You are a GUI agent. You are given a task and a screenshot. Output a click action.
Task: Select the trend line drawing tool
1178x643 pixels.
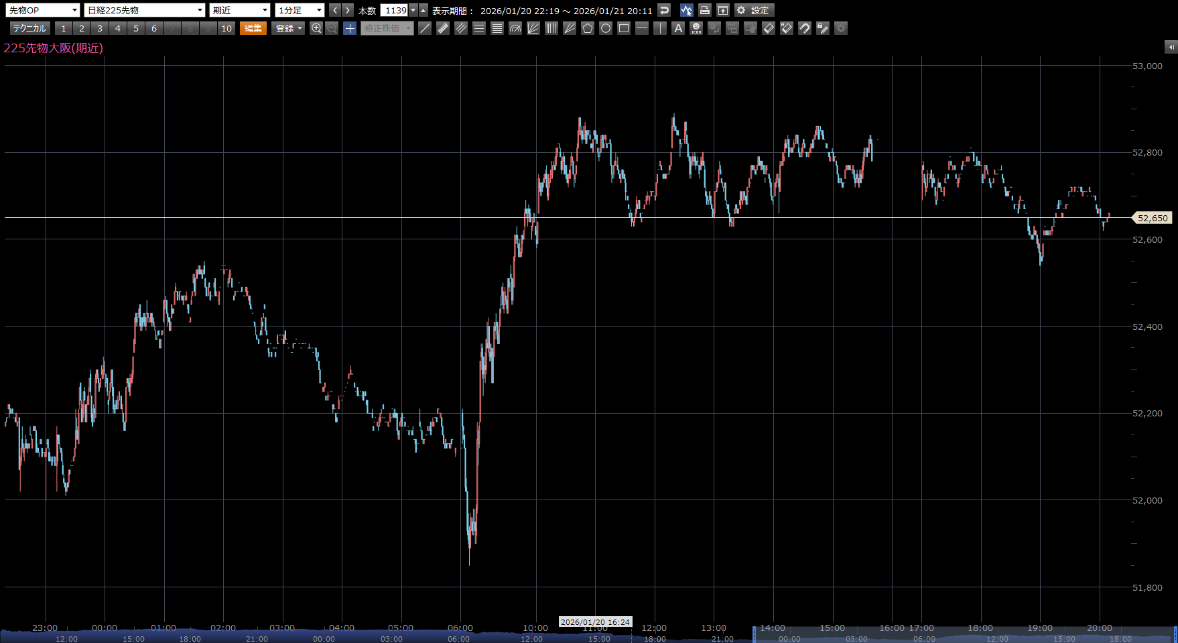tap(425, 28)
